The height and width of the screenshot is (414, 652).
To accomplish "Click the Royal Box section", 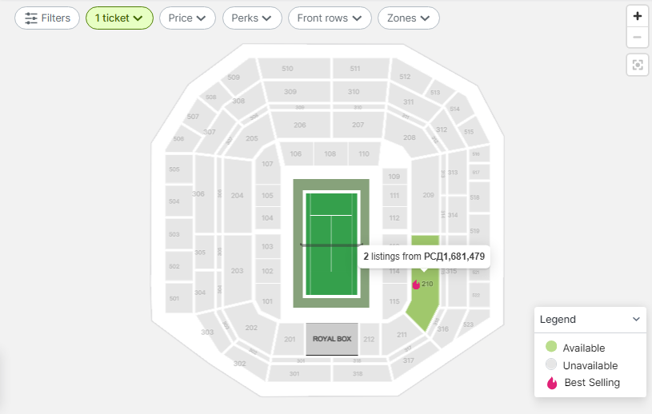I will pyautogui.click(x=332, y=339).
